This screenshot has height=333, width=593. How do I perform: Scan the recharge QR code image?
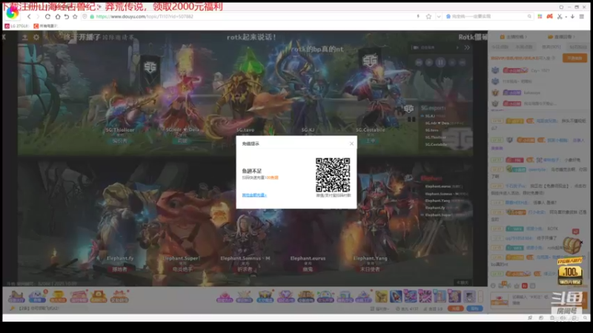tap(333, 175)
